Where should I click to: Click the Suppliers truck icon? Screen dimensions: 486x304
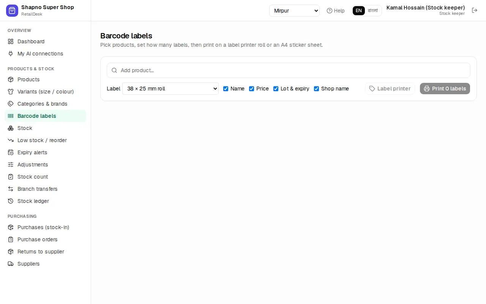point(11,264)
